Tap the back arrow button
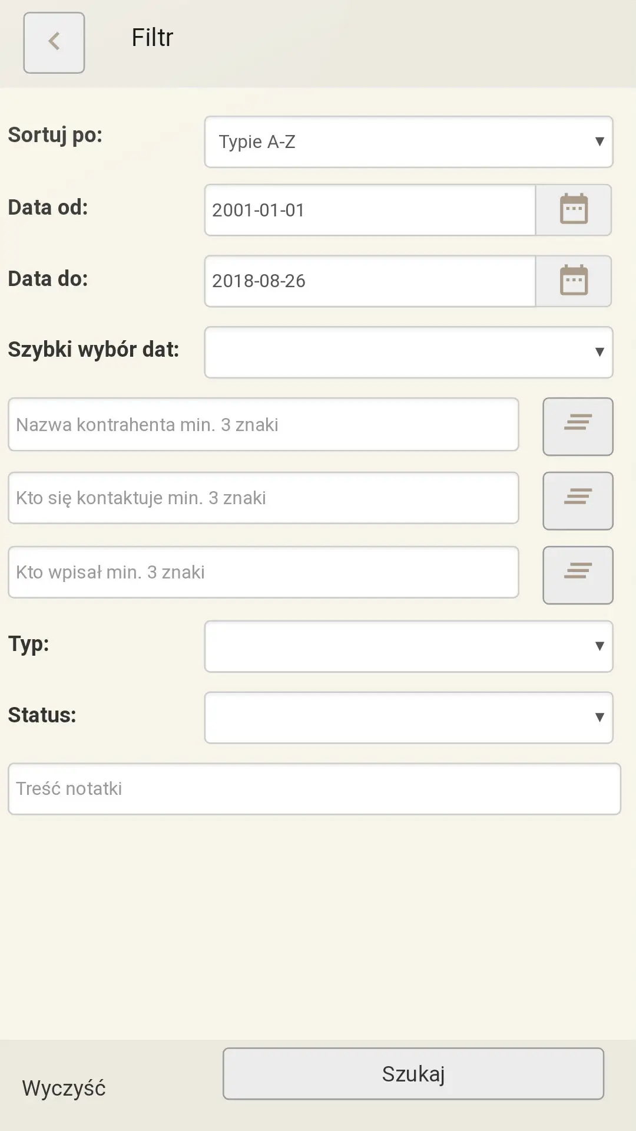Viewport: 636px width, 1131px height. coord(54,42)
